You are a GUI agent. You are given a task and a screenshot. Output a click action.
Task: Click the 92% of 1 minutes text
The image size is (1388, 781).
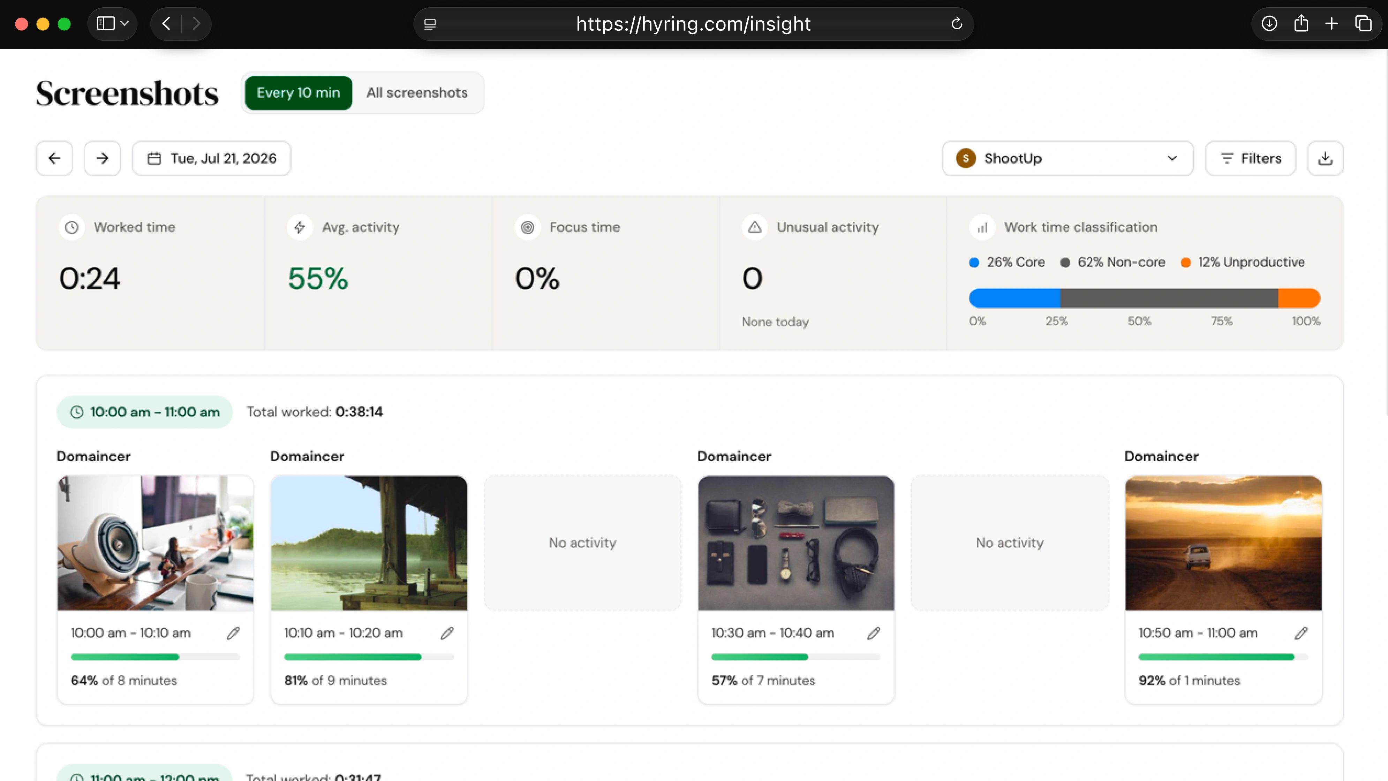[1189, 681]
